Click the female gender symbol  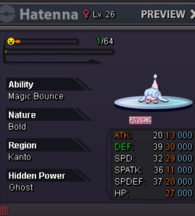point(86,14)
